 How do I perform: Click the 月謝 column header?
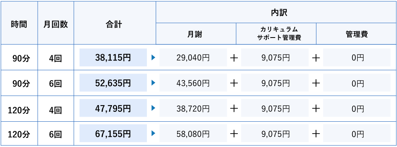pyautogui.click(x=196, y=34)
